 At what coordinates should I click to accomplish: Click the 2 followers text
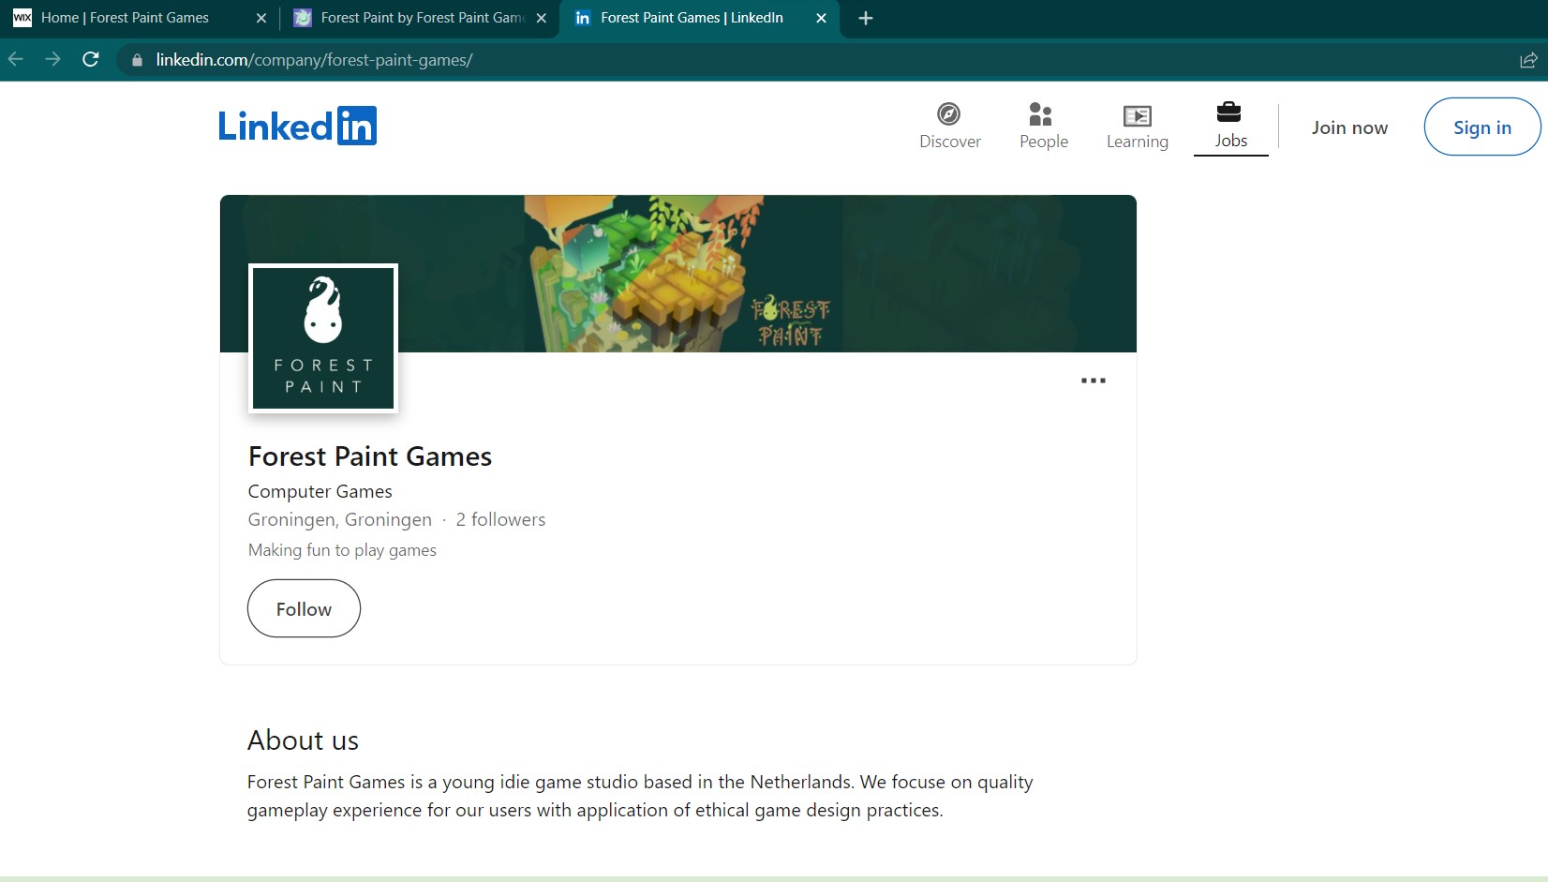tap(500, 519)
